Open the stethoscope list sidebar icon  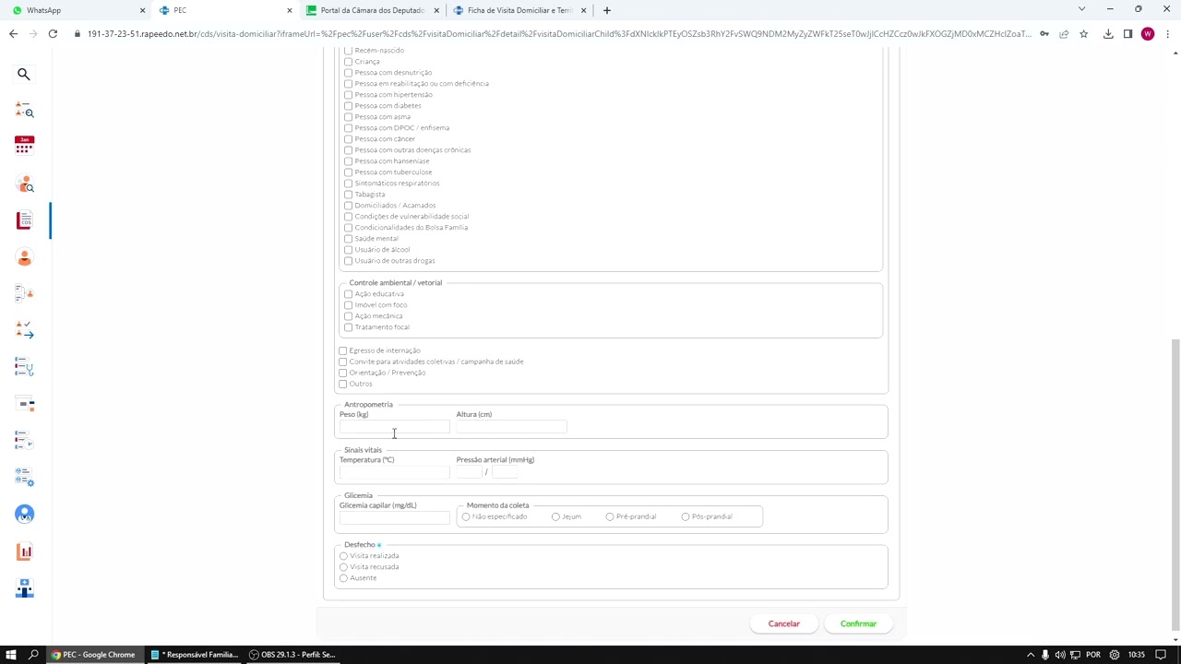pos(24,367)
